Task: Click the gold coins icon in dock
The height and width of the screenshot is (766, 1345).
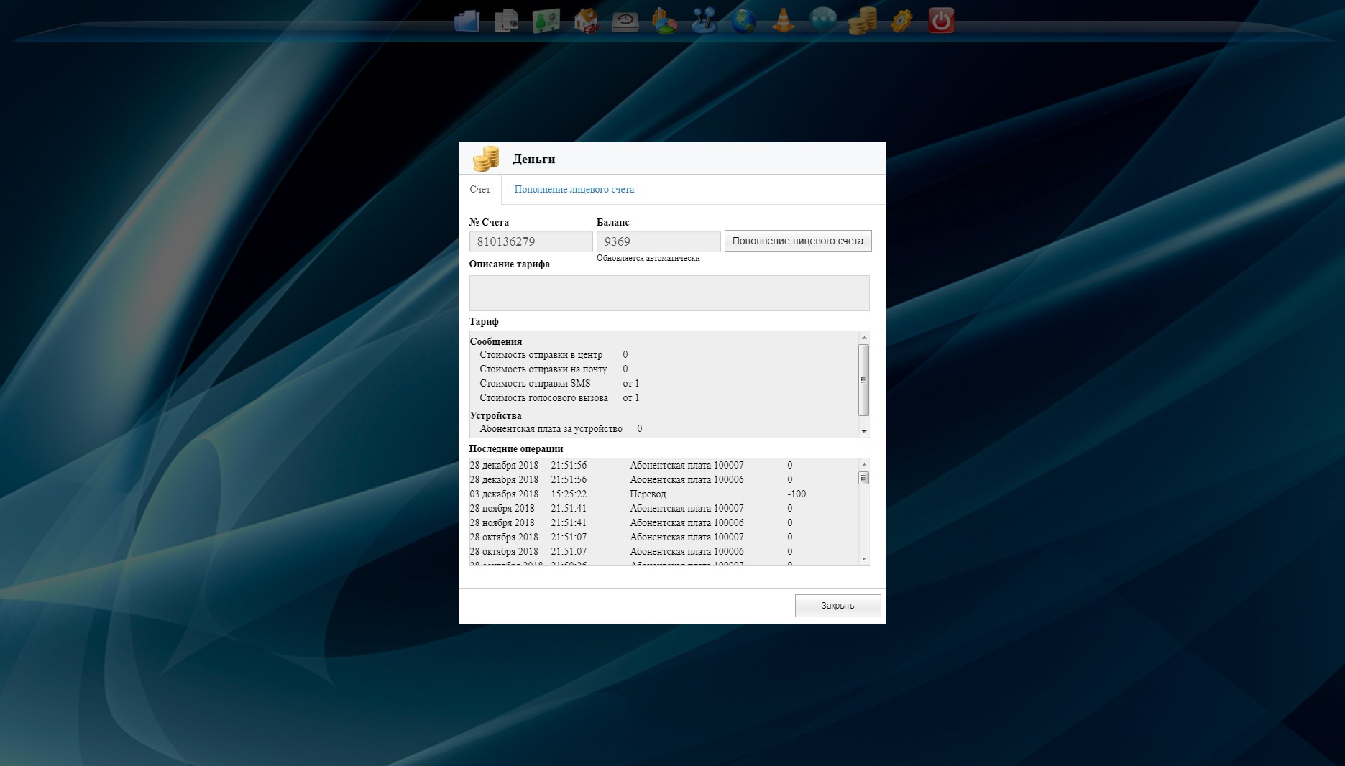Action: tap(862, 20)
